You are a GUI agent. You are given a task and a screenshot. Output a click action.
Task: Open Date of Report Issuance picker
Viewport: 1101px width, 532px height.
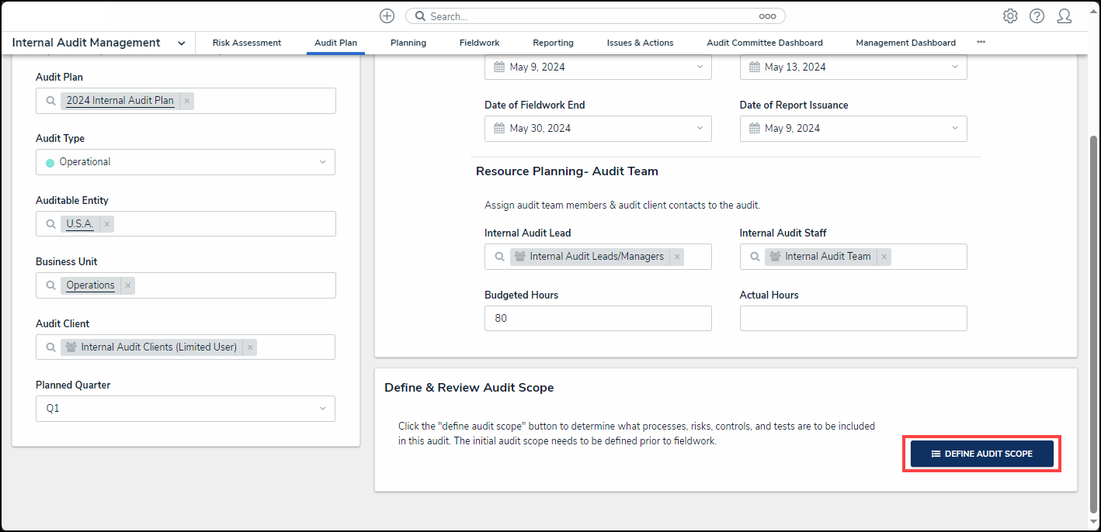[x=853, y=129]
